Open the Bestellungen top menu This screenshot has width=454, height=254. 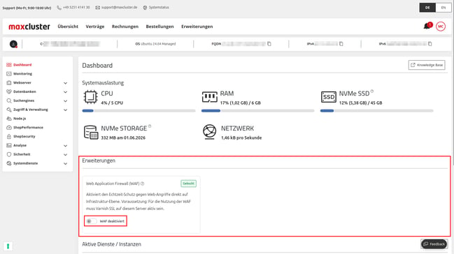tap(159, 27)
